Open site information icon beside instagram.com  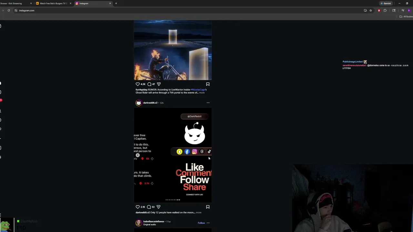pyautogui.click(x=16, y=10)
